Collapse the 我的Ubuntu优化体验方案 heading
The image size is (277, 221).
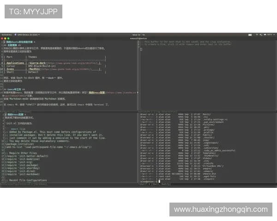point(21,41)
